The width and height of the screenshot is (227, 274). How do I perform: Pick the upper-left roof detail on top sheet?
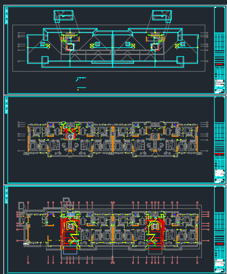pyautogui.click(x=63, y=16)
